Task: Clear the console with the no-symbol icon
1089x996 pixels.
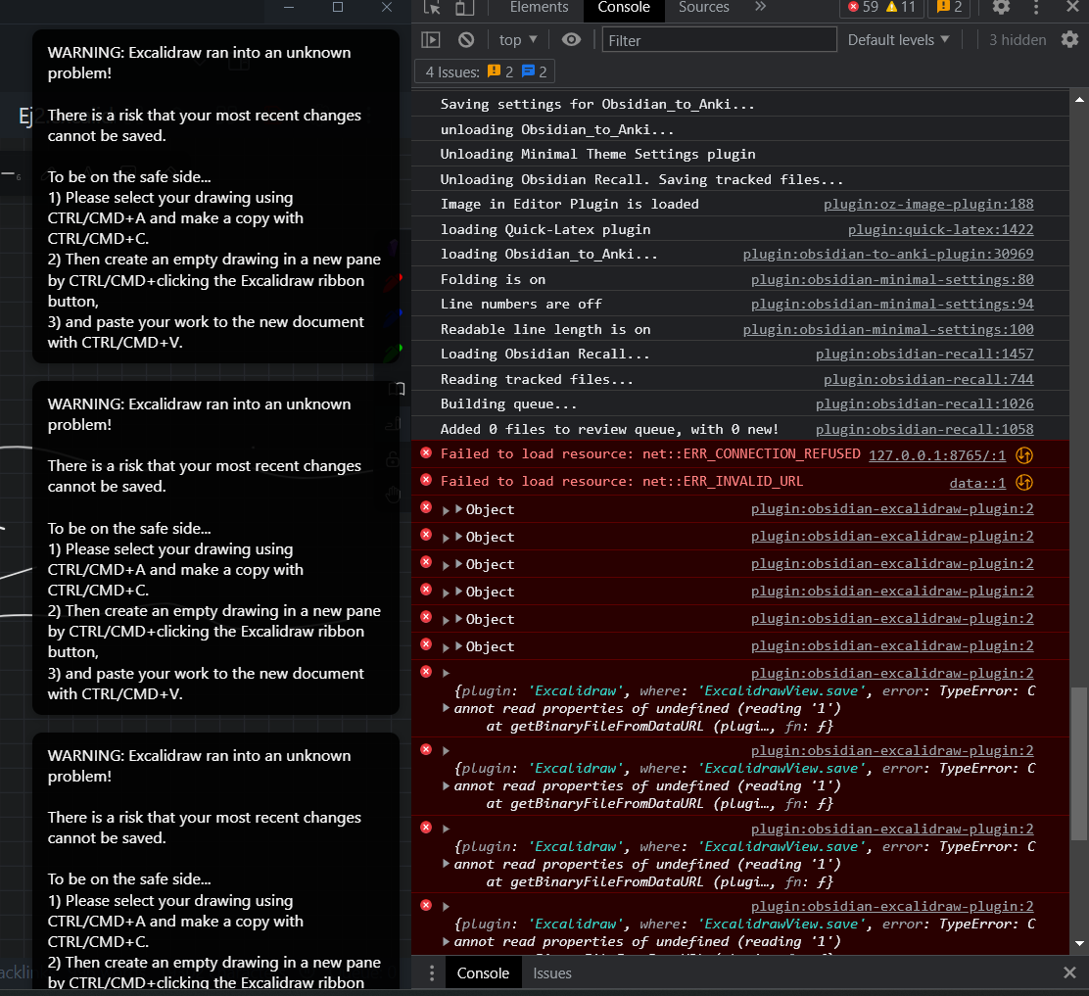Action: (x=466, y=39)
